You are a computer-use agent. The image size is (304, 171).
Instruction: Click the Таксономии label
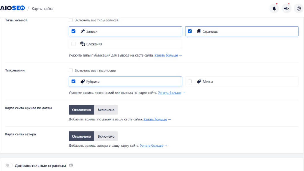15,70
